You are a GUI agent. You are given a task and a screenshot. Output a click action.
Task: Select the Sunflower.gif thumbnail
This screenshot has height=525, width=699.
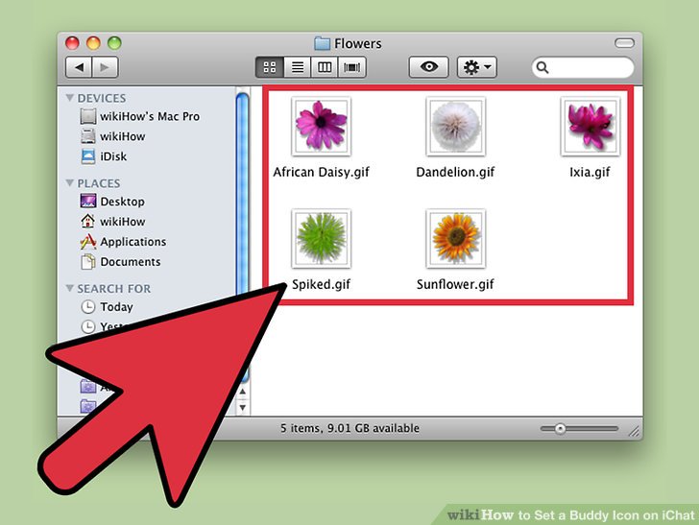coord(455,238)
